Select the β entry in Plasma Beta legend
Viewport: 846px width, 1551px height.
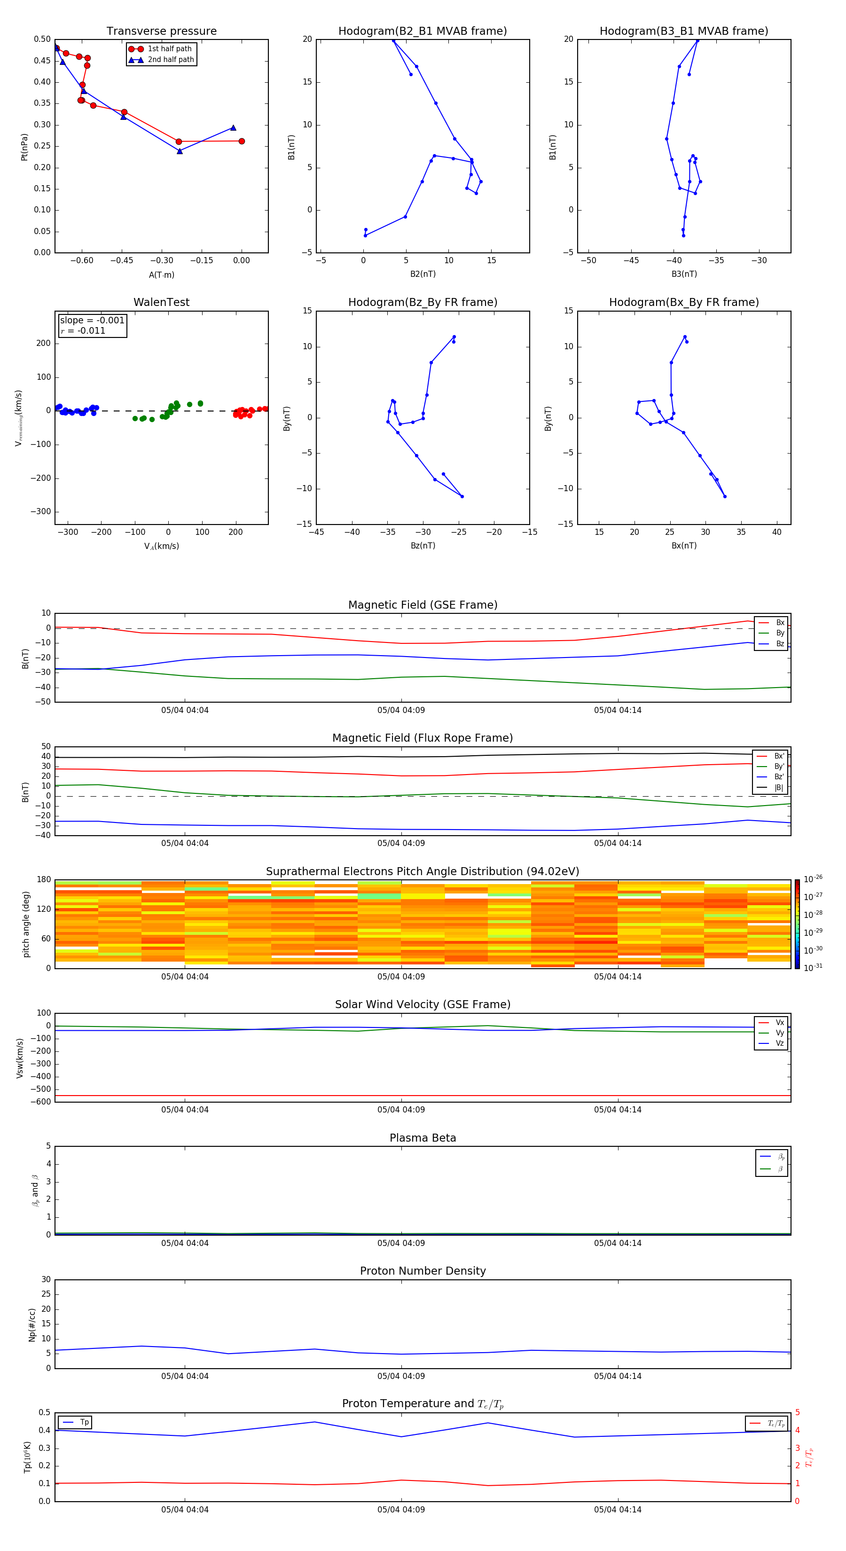pos(772,1169)
